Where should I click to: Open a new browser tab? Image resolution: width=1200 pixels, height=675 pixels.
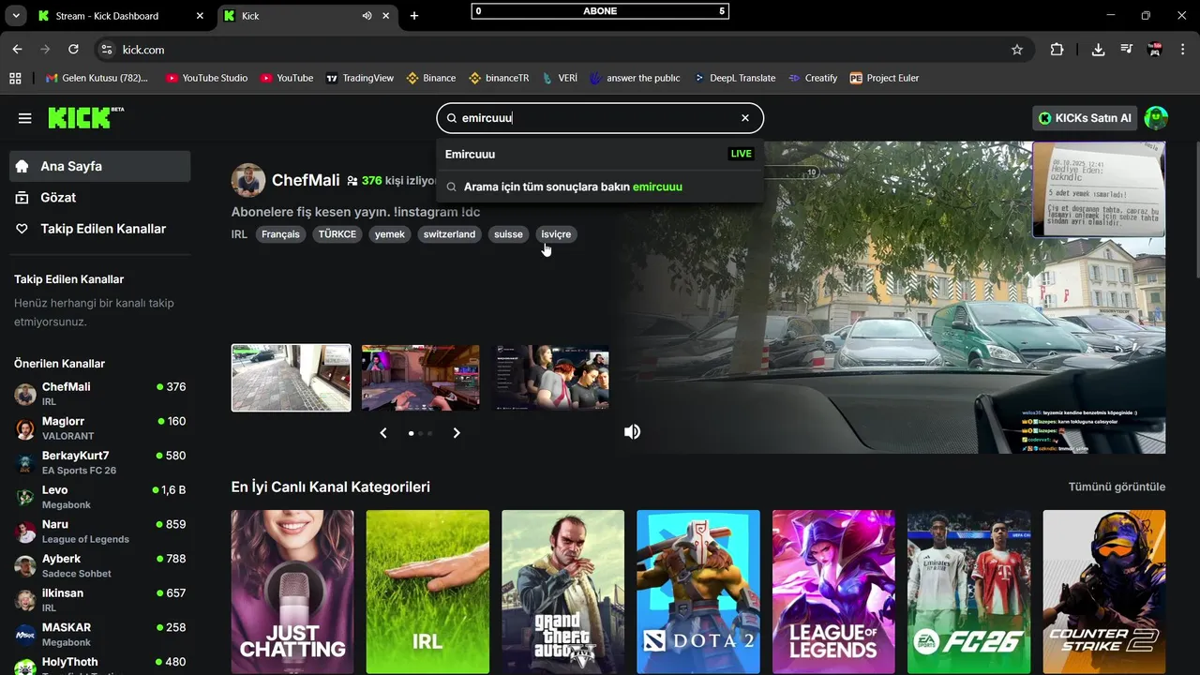tap(414, 16)
